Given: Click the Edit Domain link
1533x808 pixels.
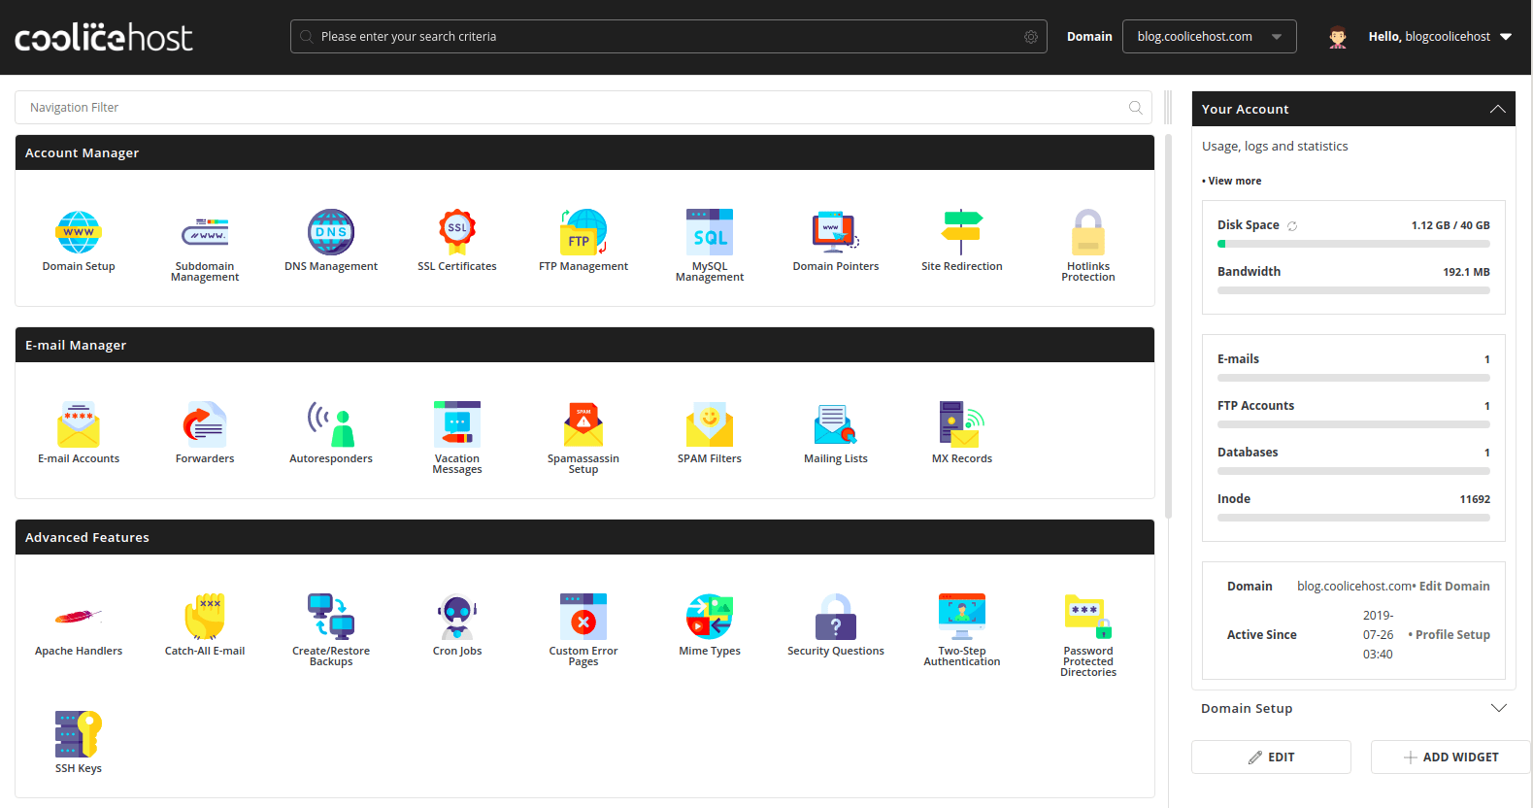Looking at the screenshot, I should pyautogui.click(x=1454, y=587).
